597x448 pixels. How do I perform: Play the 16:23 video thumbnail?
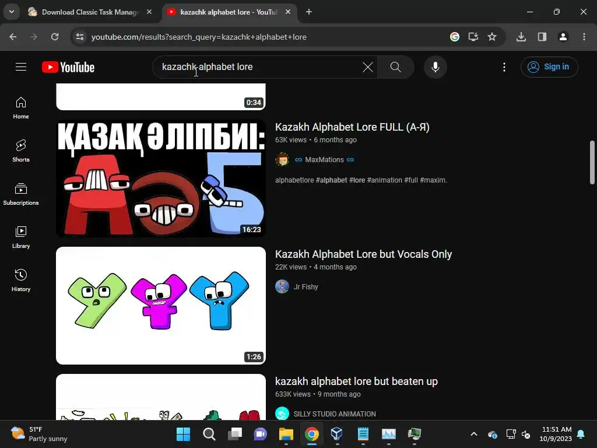coord(161,178)
